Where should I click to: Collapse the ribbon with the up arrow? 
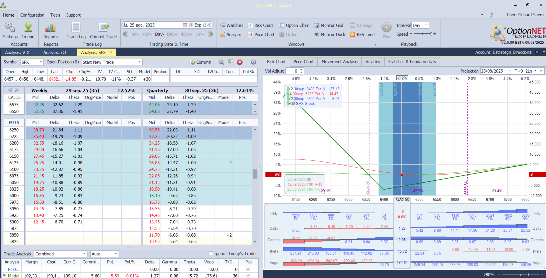point(482,15)
